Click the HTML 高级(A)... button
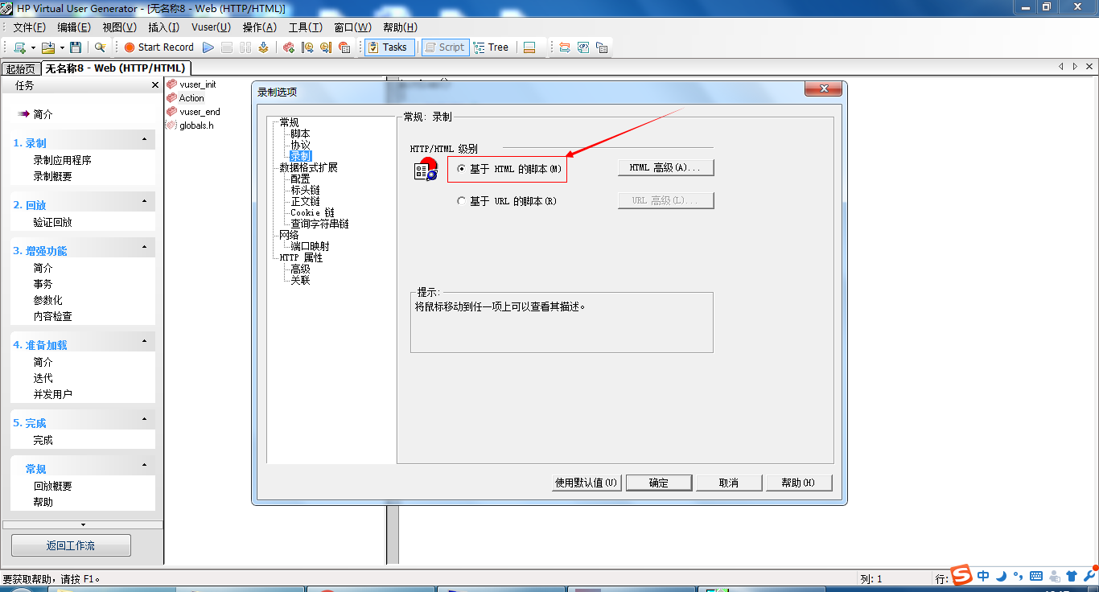The height and width of the screenshot is (592, 1099). click(666, 168)
